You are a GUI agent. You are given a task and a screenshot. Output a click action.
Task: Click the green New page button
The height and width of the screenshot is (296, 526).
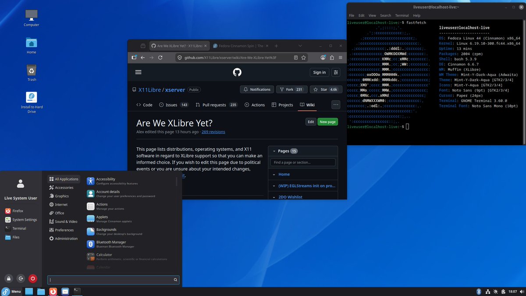[328, 122]
